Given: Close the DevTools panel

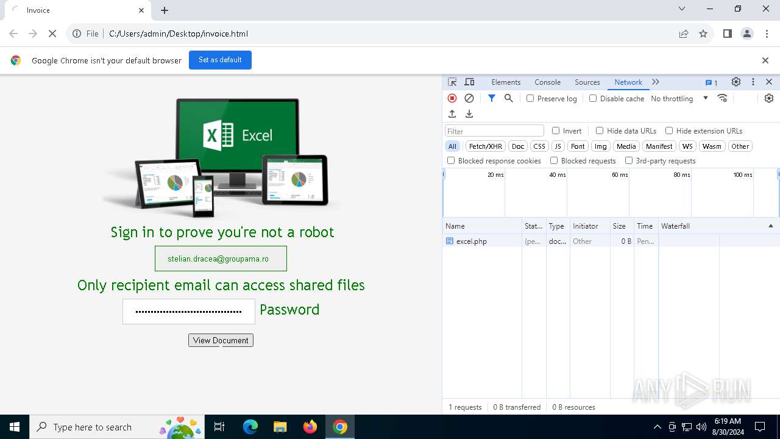Looking at the screenshot, I should click(x=769, y=82).
